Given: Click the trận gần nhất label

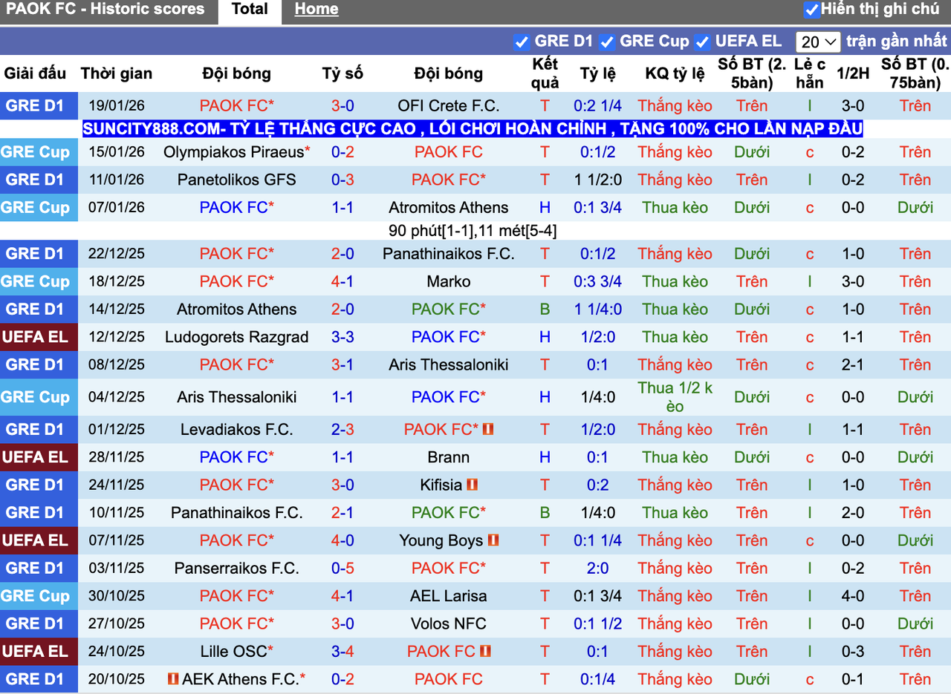Looking at the screenshot, I should click(897, 42).
